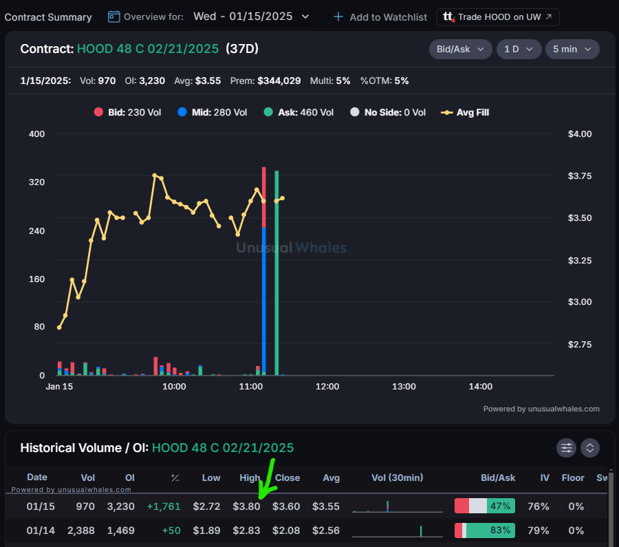Sort table by OI column header
The width and height of the screenshot is (619, 547).
pos(130,478)
